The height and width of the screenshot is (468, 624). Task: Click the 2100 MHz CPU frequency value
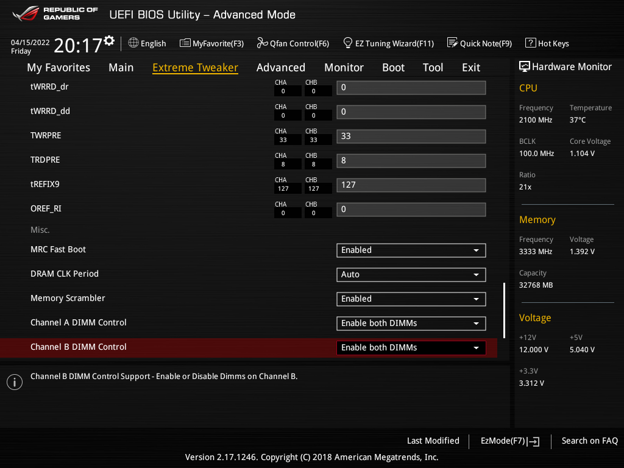click(x=536, y=120)
